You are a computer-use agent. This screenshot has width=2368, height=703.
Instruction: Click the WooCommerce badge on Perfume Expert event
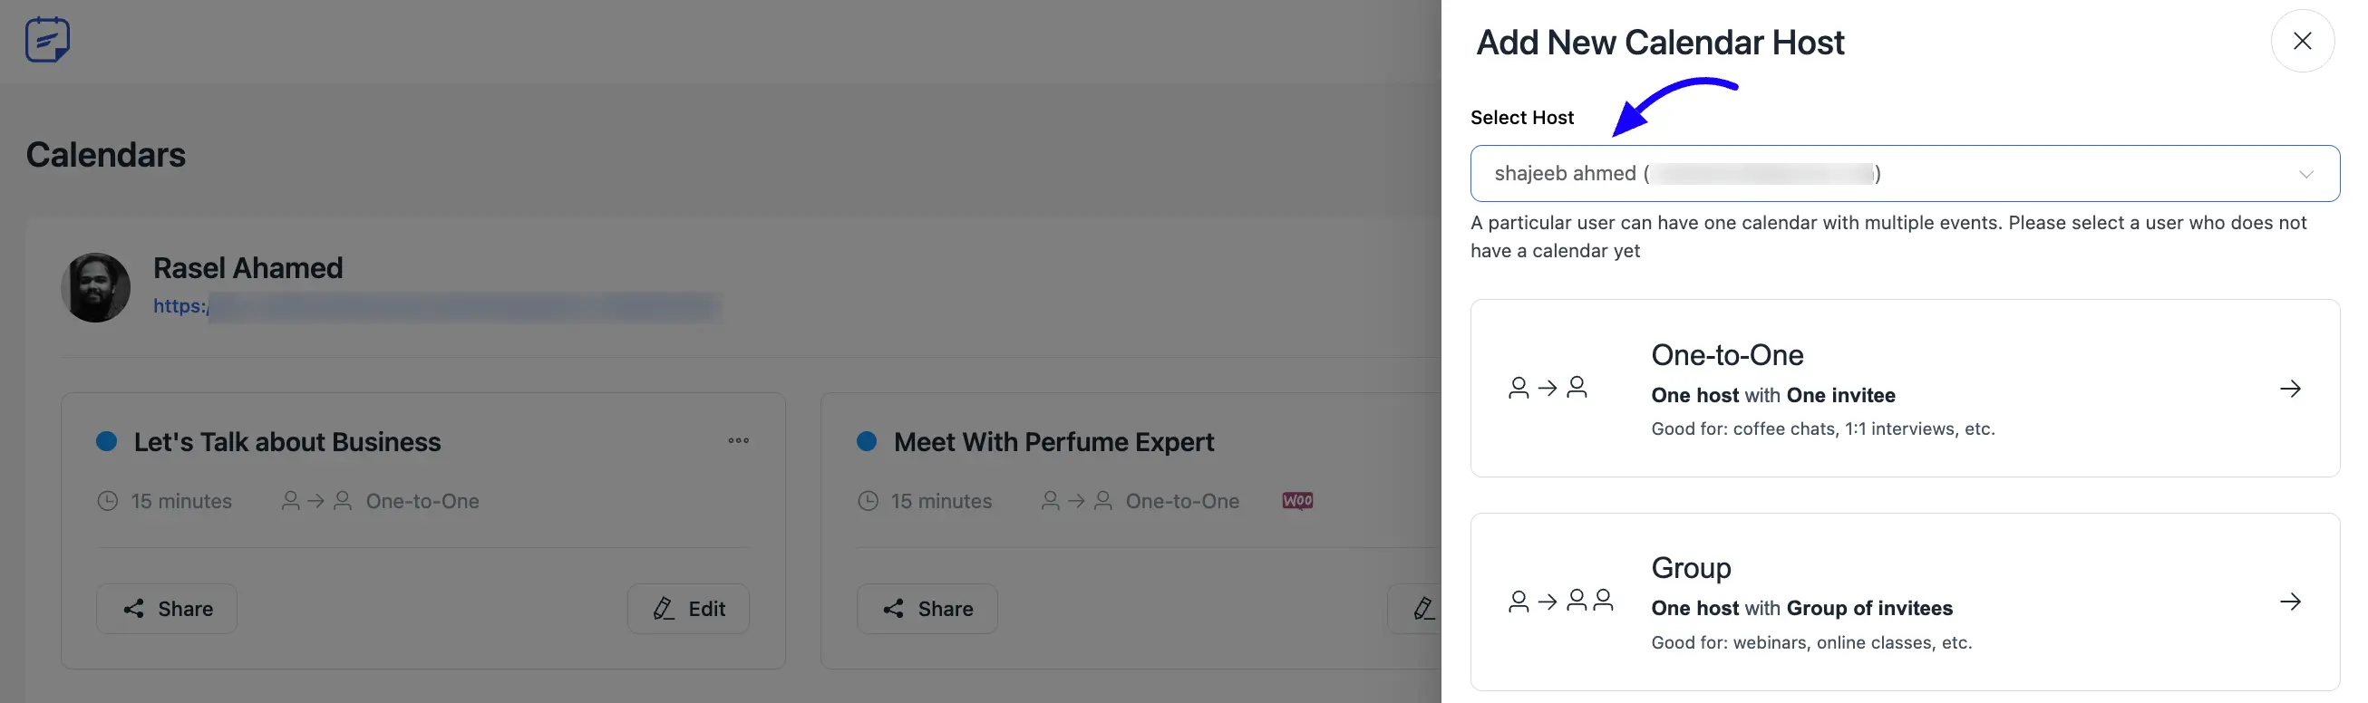pyautogui.click(x=1297, y=501)
